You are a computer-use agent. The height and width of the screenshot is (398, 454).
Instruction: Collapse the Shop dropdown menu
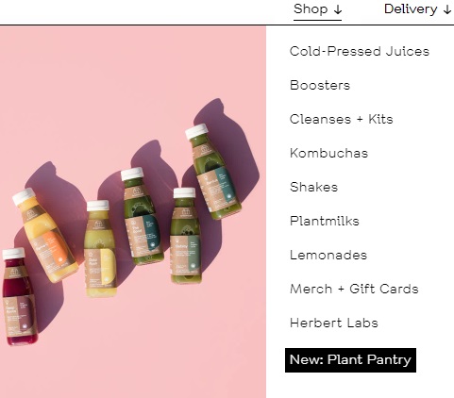317,9
